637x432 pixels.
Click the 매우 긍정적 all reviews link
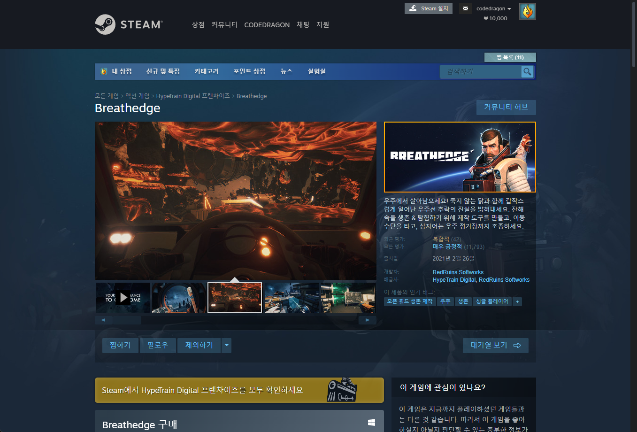tap(447, 247)
